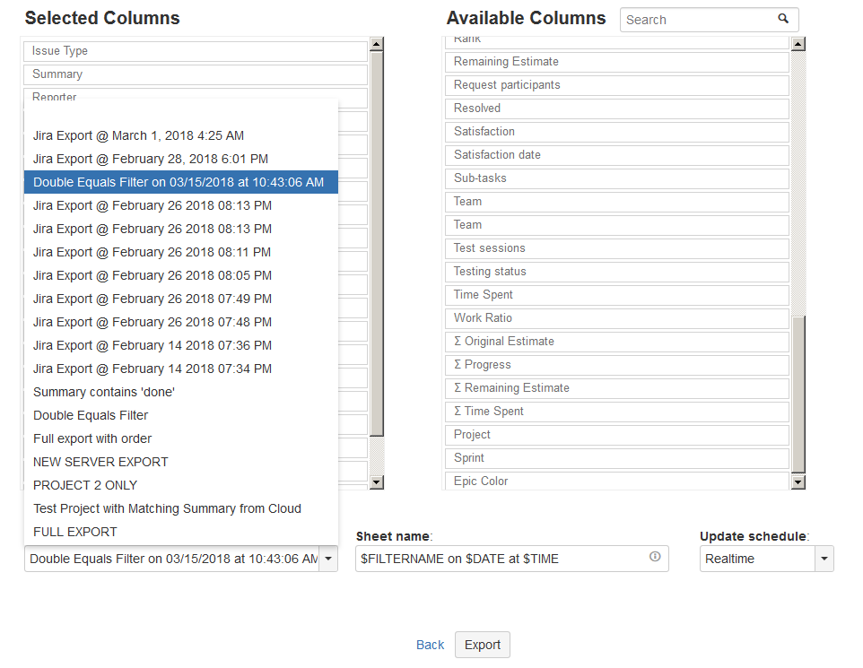The height and width of the screenshot is (668, 863).
Task: Choose Jira Export @ March 1, 2018 entry
Action: pos(138,135)
